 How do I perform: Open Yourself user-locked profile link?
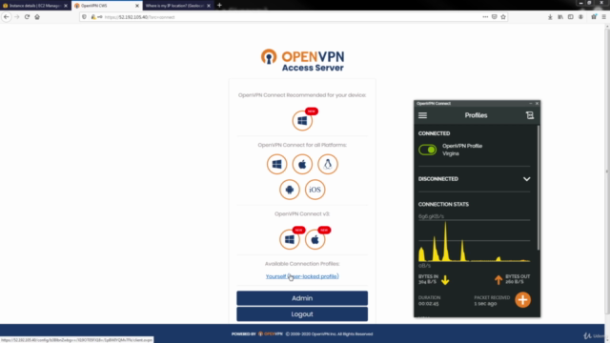(x=302, y=276)
